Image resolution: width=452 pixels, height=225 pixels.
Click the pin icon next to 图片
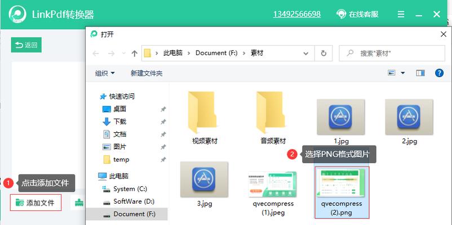tap(163, 147)
